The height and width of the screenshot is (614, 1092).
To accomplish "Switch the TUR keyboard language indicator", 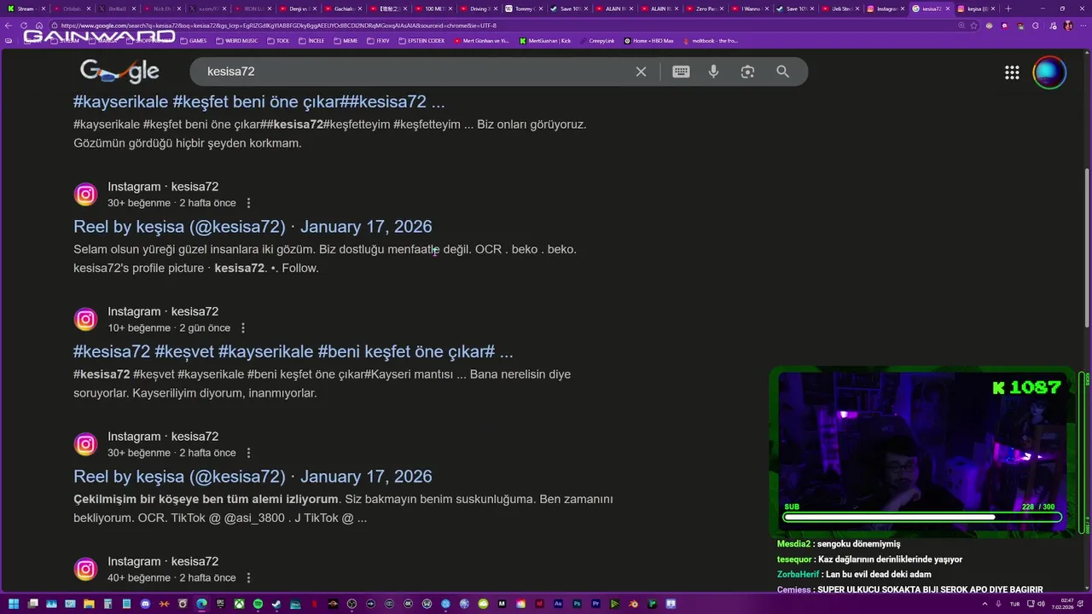I will click(1014, 604).
